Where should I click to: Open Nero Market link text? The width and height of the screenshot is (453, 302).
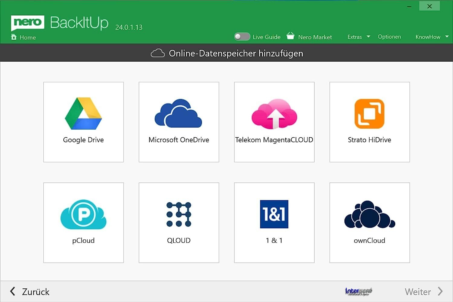(315, 37)
